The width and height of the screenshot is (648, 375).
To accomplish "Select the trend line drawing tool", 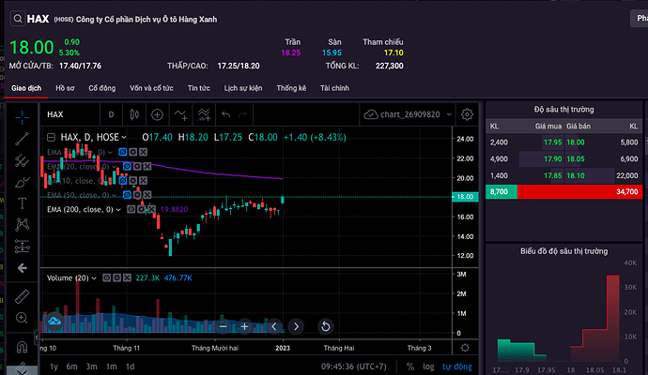I will 22,139.
